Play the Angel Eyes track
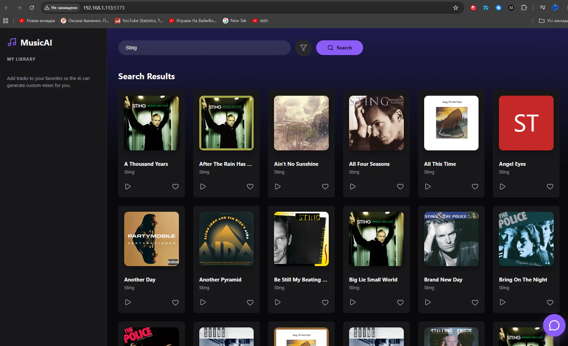 click(x=503, y=186)
